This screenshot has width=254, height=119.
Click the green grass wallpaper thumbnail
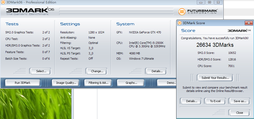pos(36,104)
